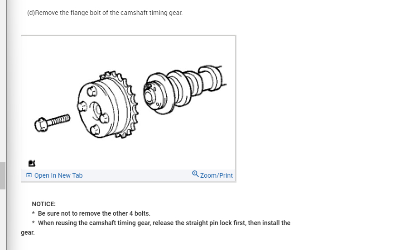Click the small black figure-number icon in diagram
The image size is (405, 250).
coord(32,163)
